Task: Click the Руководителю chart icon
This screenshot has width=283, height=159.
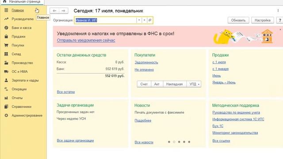Action: point(6,19)
